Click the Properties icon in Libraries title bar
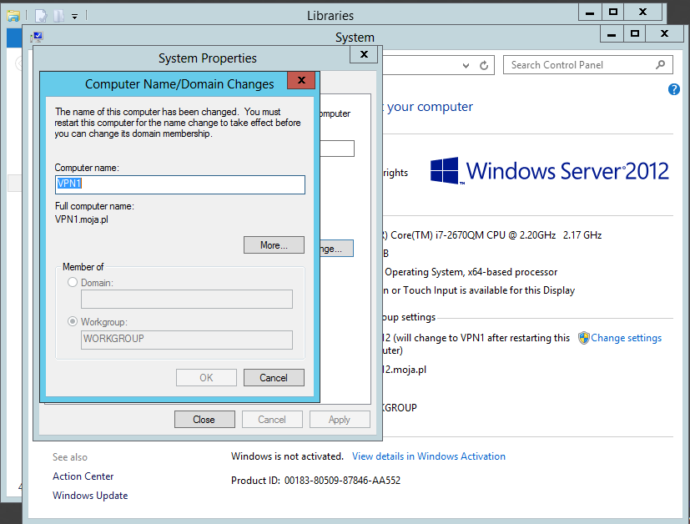690x524 pixels. [x=41, y=16]
